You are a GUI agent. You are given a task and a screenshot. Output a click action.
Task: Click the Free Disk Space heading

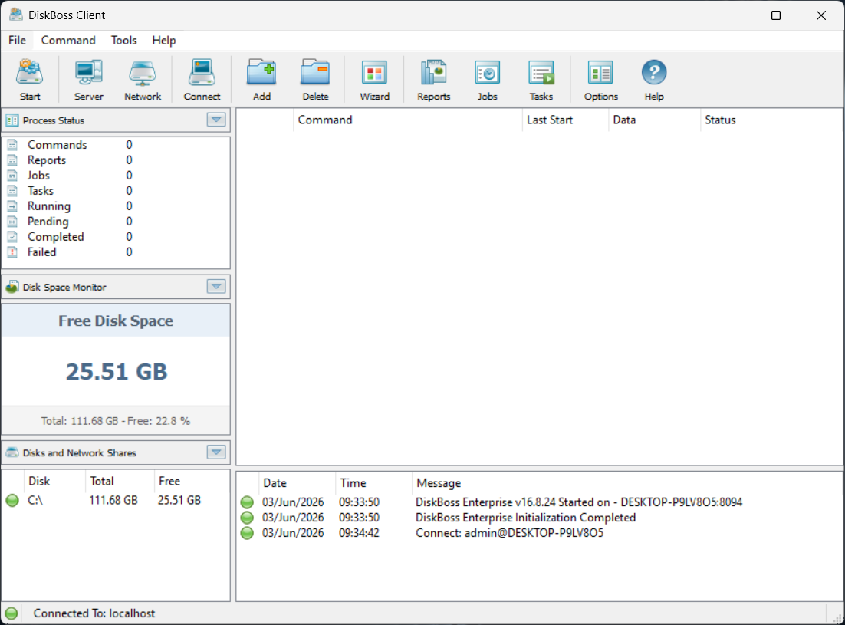click(116, 321)
